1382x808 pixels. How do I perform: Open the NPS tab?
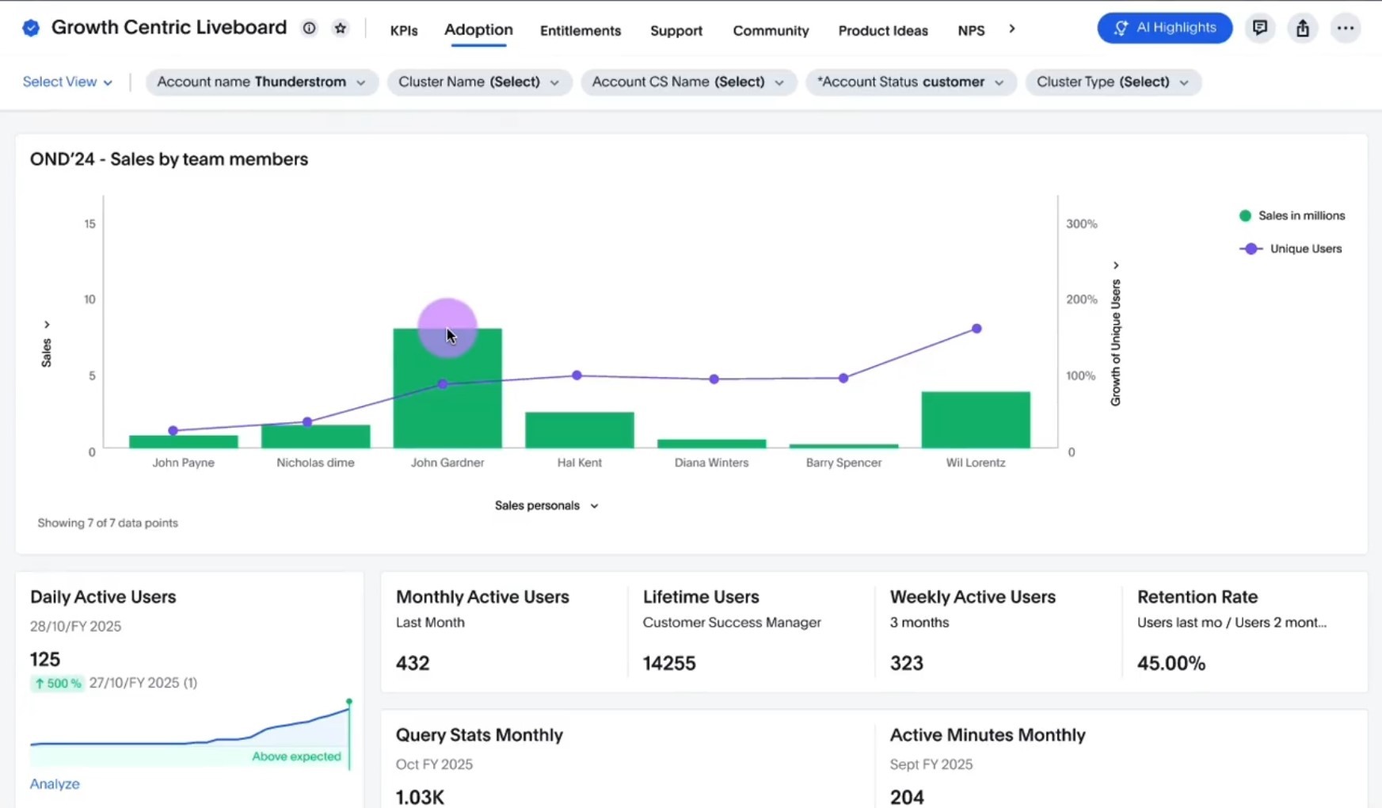pyautogui.click(x=971, y=31)
